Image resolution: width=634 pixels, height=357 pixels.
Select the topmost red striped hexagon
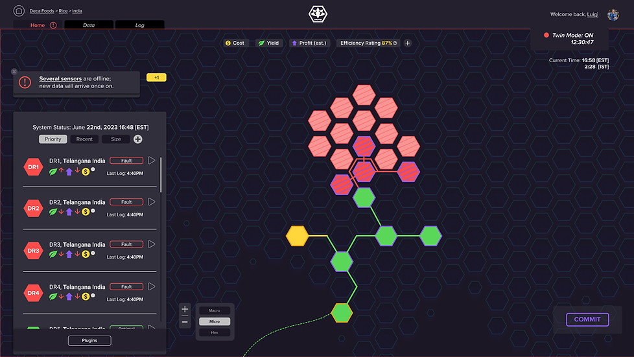(364, 95)
